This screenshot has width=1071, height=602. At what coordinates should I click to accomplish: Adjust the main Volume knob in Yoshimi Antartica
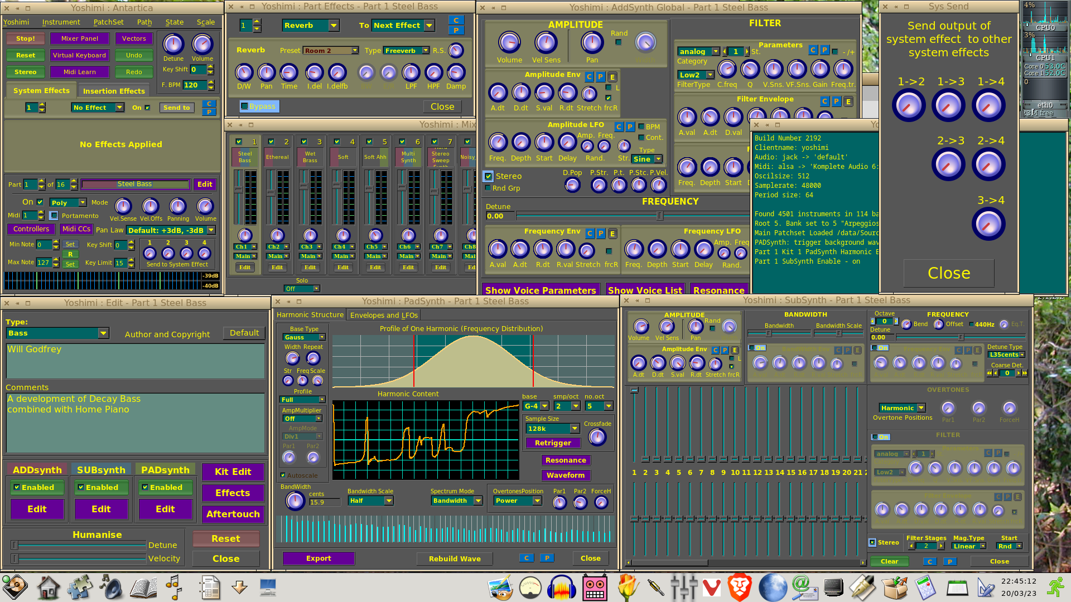click(x=202, y=44)
